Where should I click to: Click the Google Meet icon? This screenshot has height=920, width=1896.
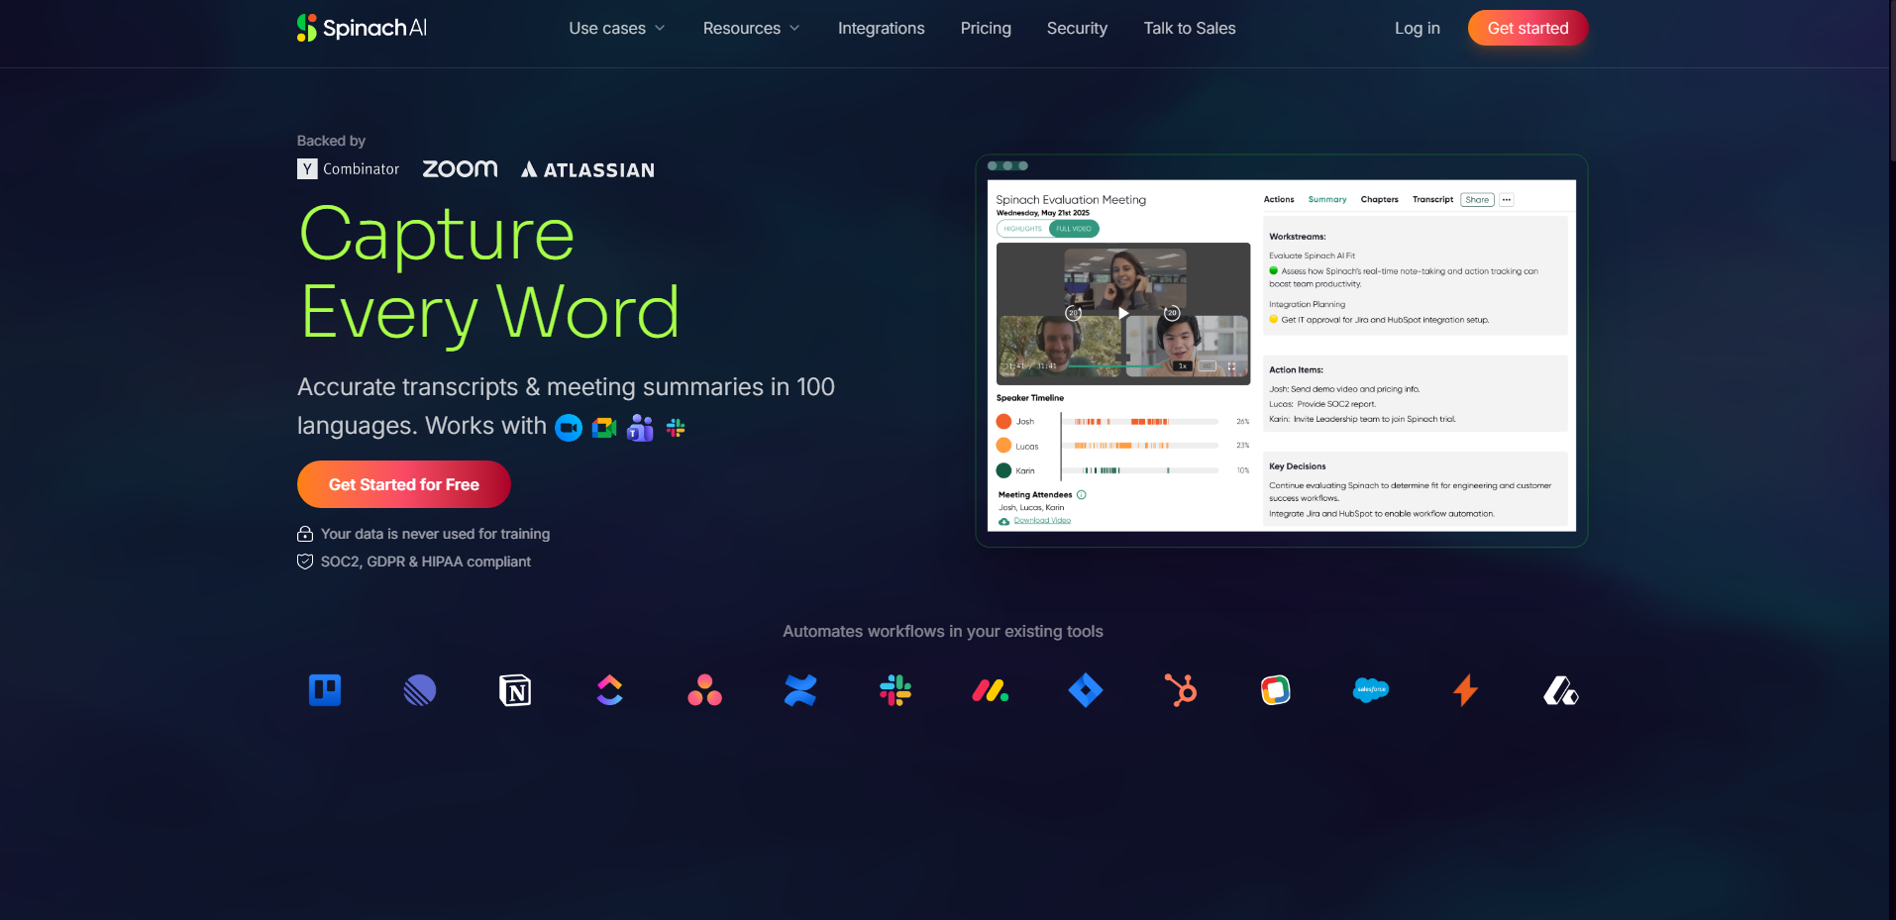pyautogui.click(x=604, y=428)
